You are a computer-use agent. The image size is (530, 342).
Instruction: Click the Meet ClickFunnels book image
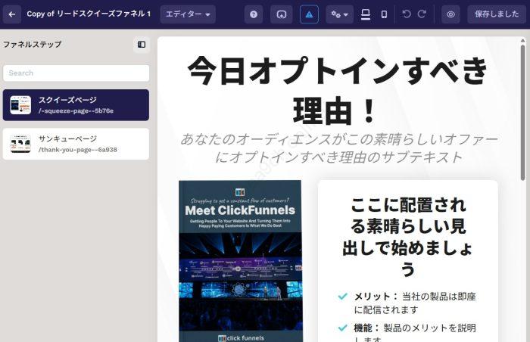[240, 261]
